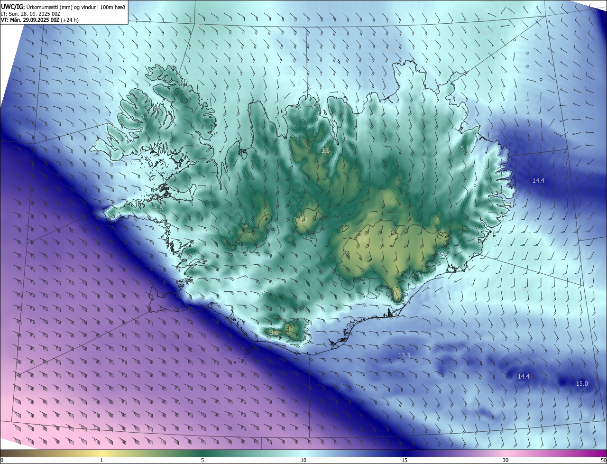This screenshot has height=464, width=607.
Task: Click the '0' tick on the color scale
Action: click(2, 460)
